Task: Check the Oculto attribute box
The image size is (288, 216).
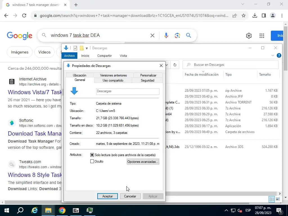Action: click(x=92, y=161)
